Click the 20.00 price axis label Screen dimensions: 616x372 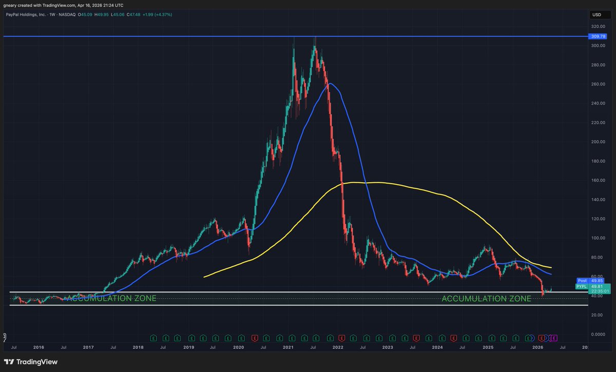click(598, 316)
